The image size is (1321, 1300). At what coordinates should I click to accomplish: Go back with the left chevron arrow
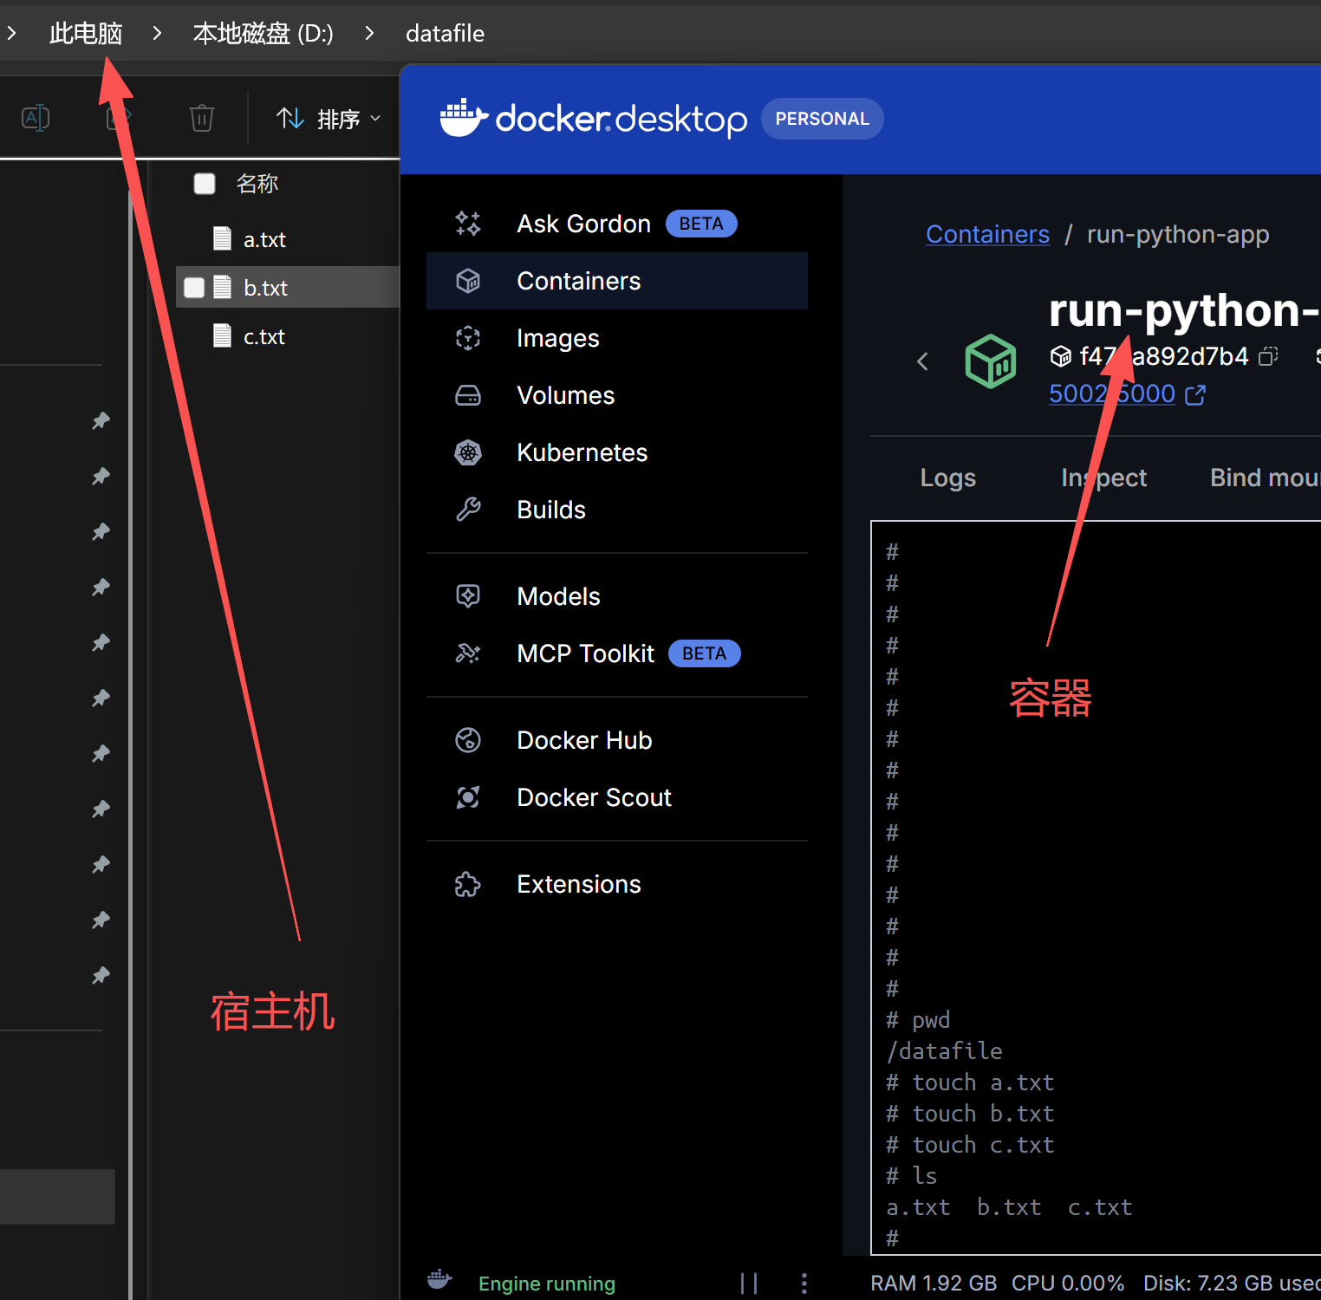pyautogui.click(x=922, y=361)
